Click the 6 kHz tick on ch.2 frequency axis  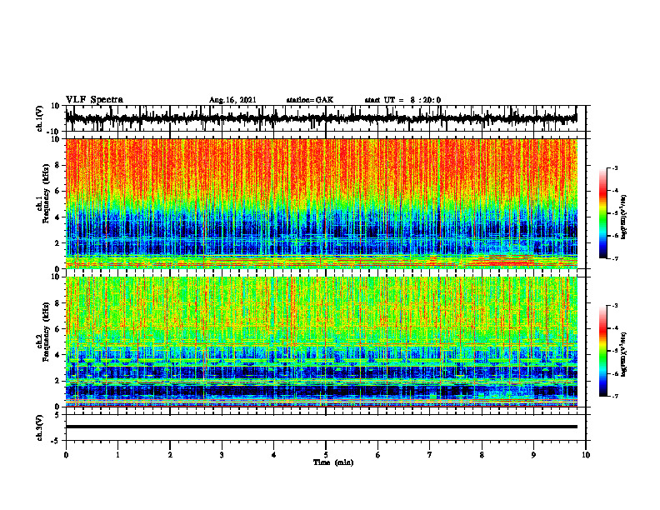tap(57, 329)
